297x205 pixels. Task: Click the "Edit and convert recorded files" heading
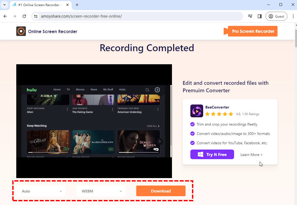(226, 87)
